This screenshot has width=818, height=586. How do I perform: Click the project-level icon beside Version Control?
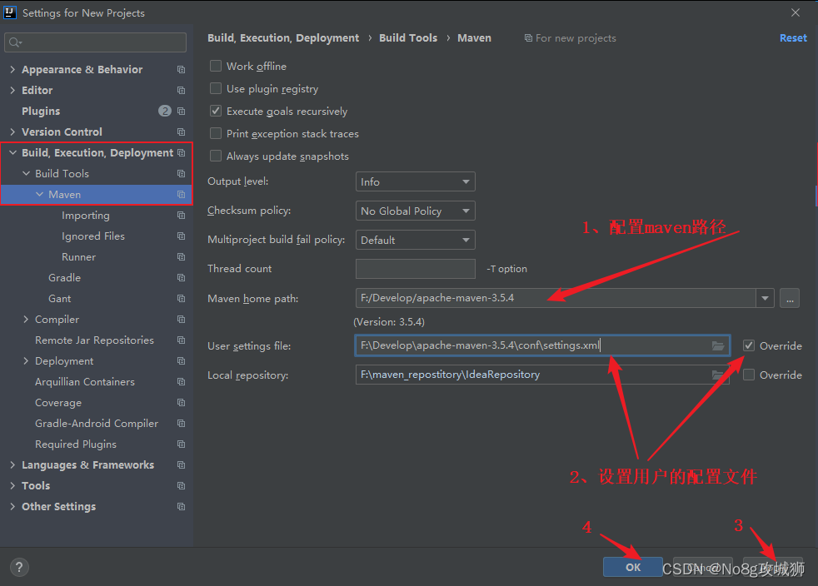[181, 132]
